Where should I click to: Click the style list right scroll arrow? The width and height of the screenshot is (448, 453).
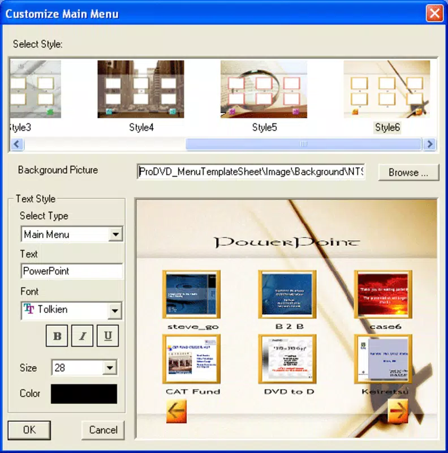pos(429,144)
